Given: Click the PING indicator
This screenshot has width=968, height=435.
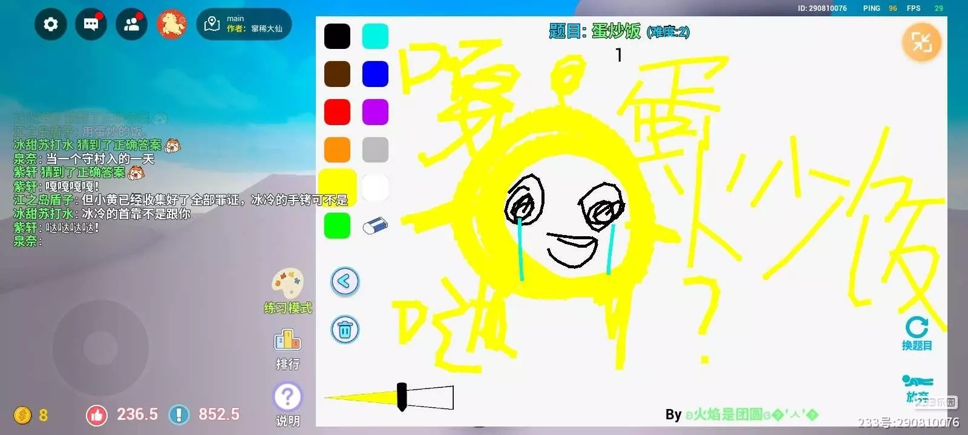Looking at the screenshot, I should [880, 8].
